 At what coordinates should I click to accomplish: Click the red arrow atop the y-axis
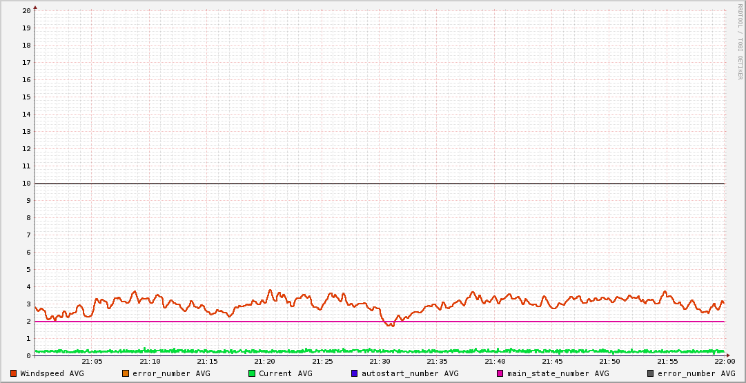[35, 7]
